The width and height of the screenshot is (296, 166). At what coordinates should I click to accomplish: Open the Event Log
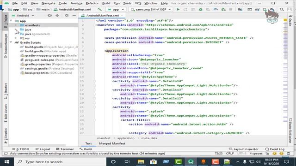tap(275, 149)
